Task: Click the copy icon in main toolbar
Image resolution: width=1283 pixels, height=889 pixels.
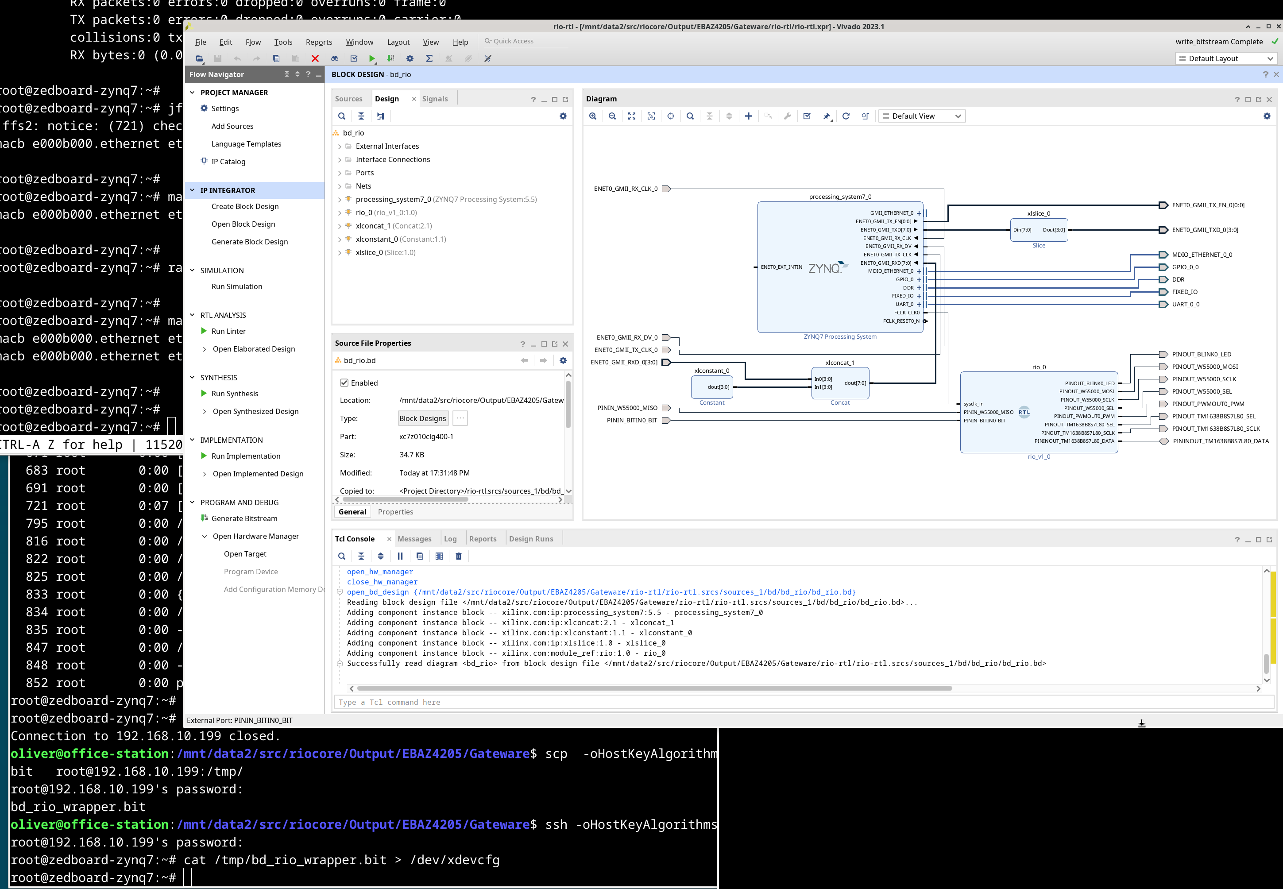Action: pyautogui.click(x=276, y=58)
